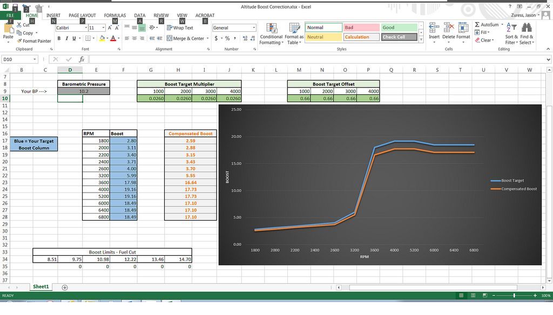The image size is (553, 315).
Task: Open Conditional Formatting
Action: tap(271, 33)
